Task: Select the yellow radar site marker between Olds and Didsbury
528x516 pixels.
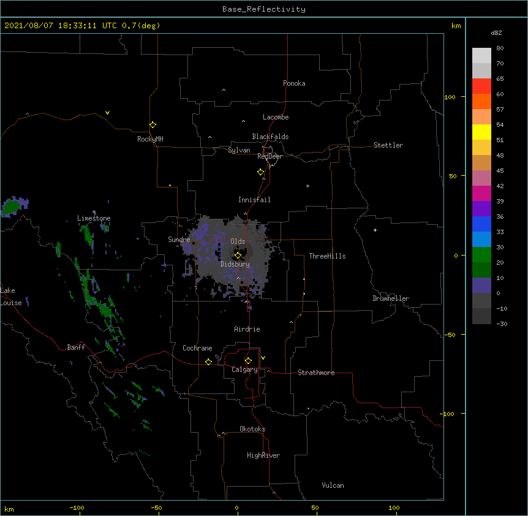Action: pyautogui.click(x=238, y=256)
